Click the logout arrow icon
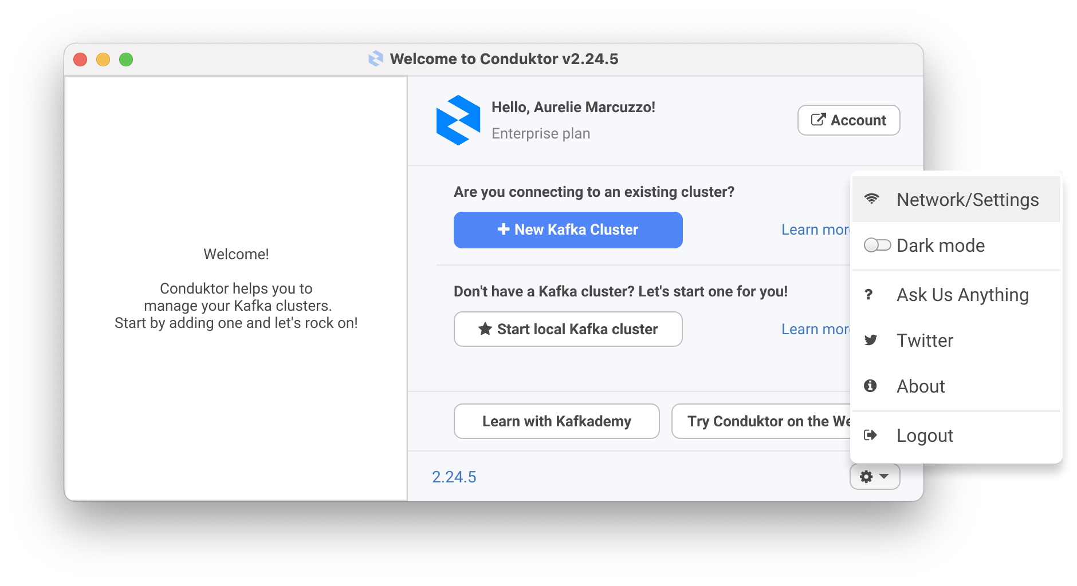 coord(870,435)
